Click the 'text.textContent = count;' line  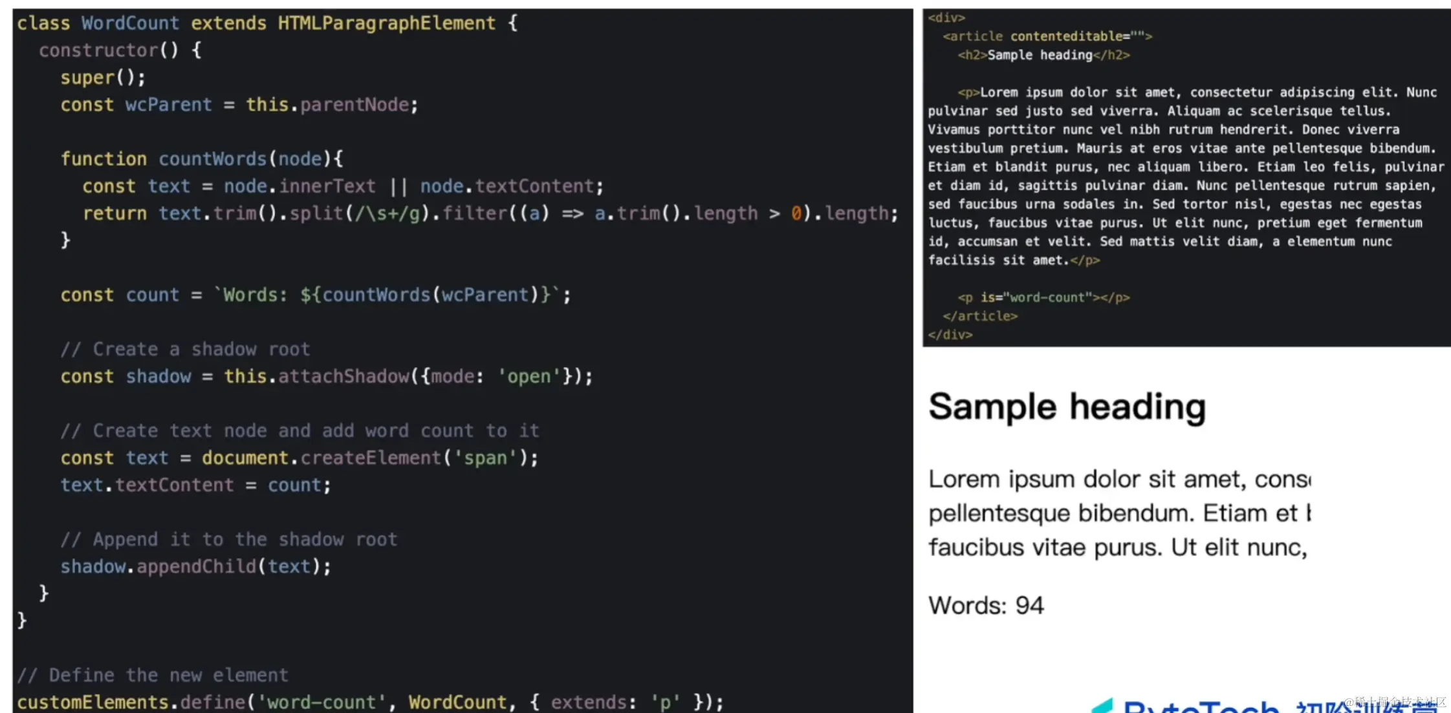(x=196, y=485)
